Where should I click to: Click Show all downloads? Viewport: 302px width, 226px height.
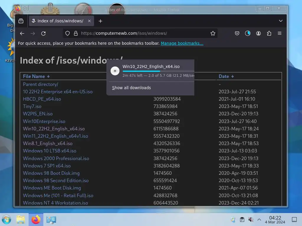pyautogui.click(x=131, y=88)
